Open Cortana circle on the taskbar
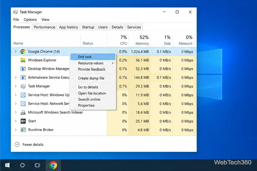Screen dimensions: 257x171 [x=22, y=165]
